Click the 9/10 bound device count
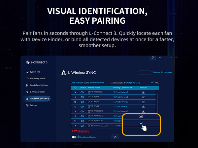Viewport: 198px width, 148px height. [157, 83]
